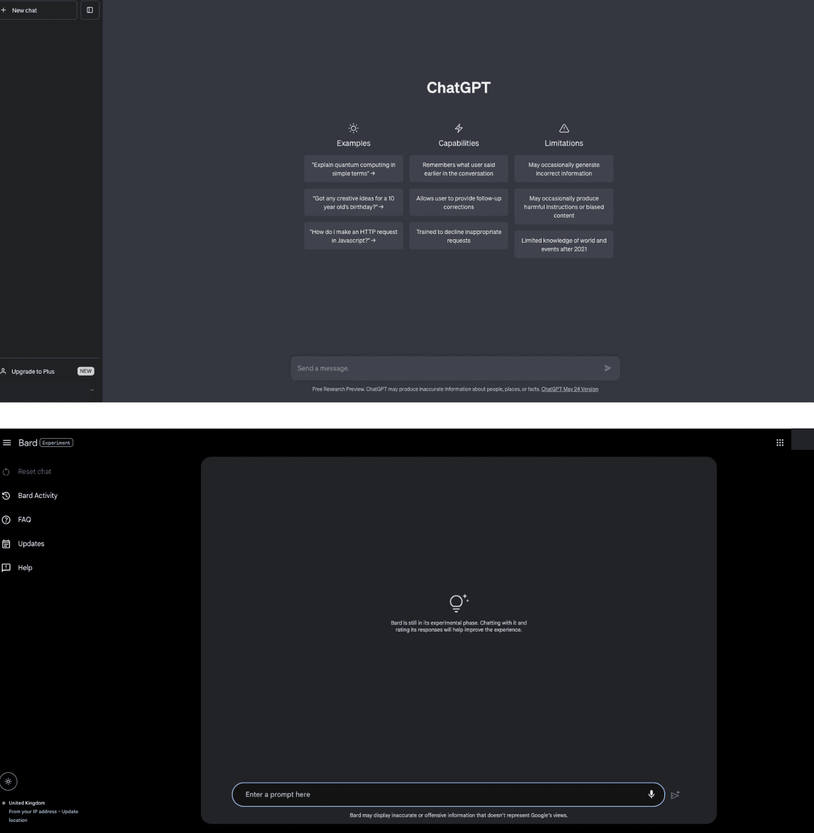Viewport: 814px width, 833px height.
Task: Activate the microphone in Bard's prompt bar
Action: [651, 794]
